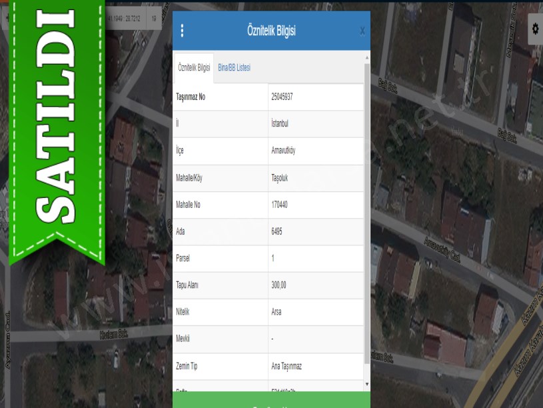Close the Öznitelik Bilgisi panel

click(x=362, y=31)
